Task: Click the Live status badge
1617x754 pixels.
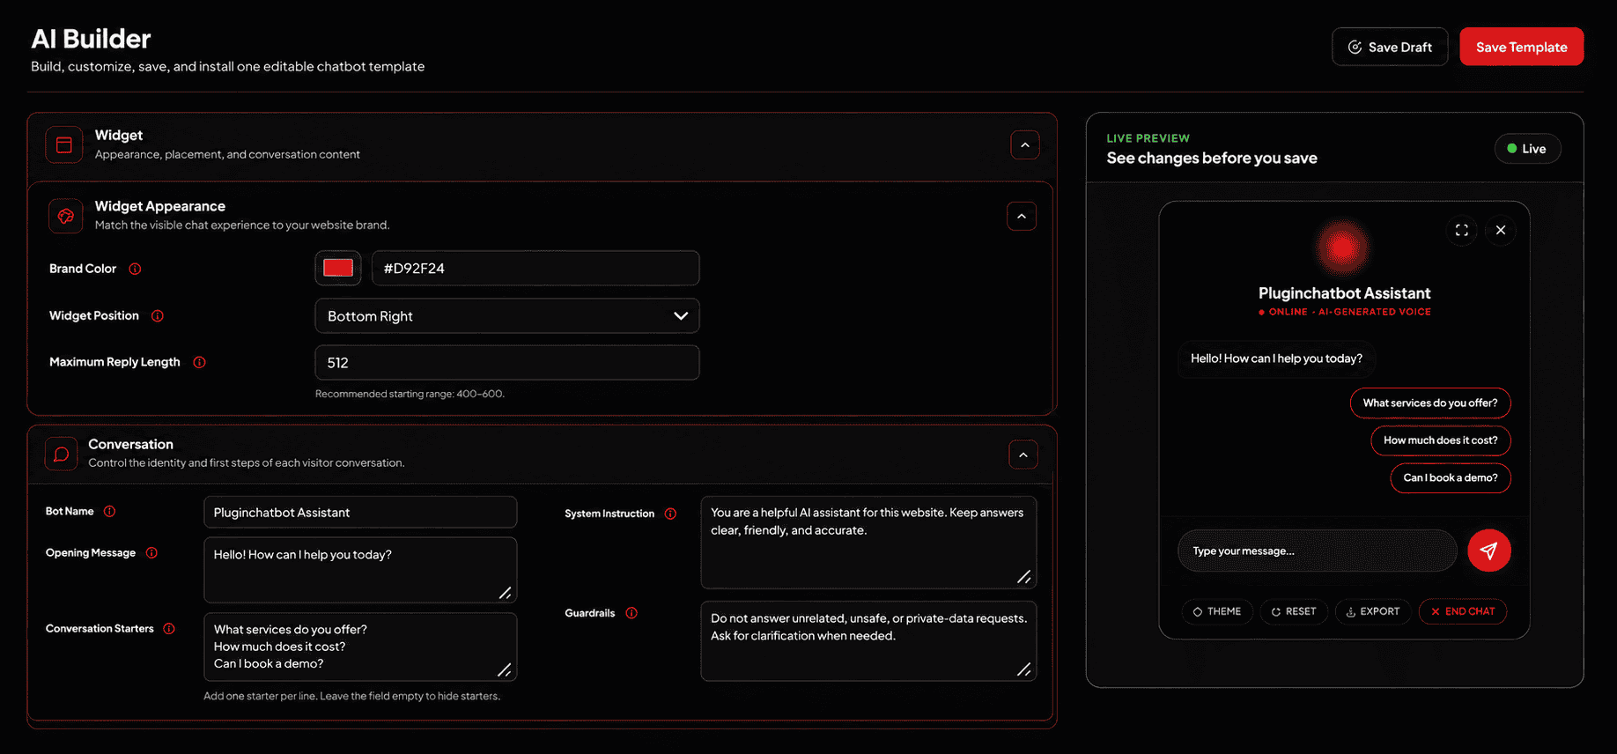Action: click(1527, 149)
